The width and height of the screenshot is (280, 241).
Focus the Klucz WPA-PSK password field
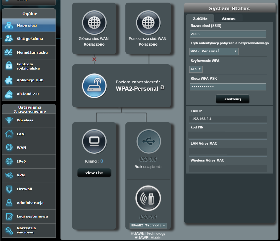(x=228, y=87)
